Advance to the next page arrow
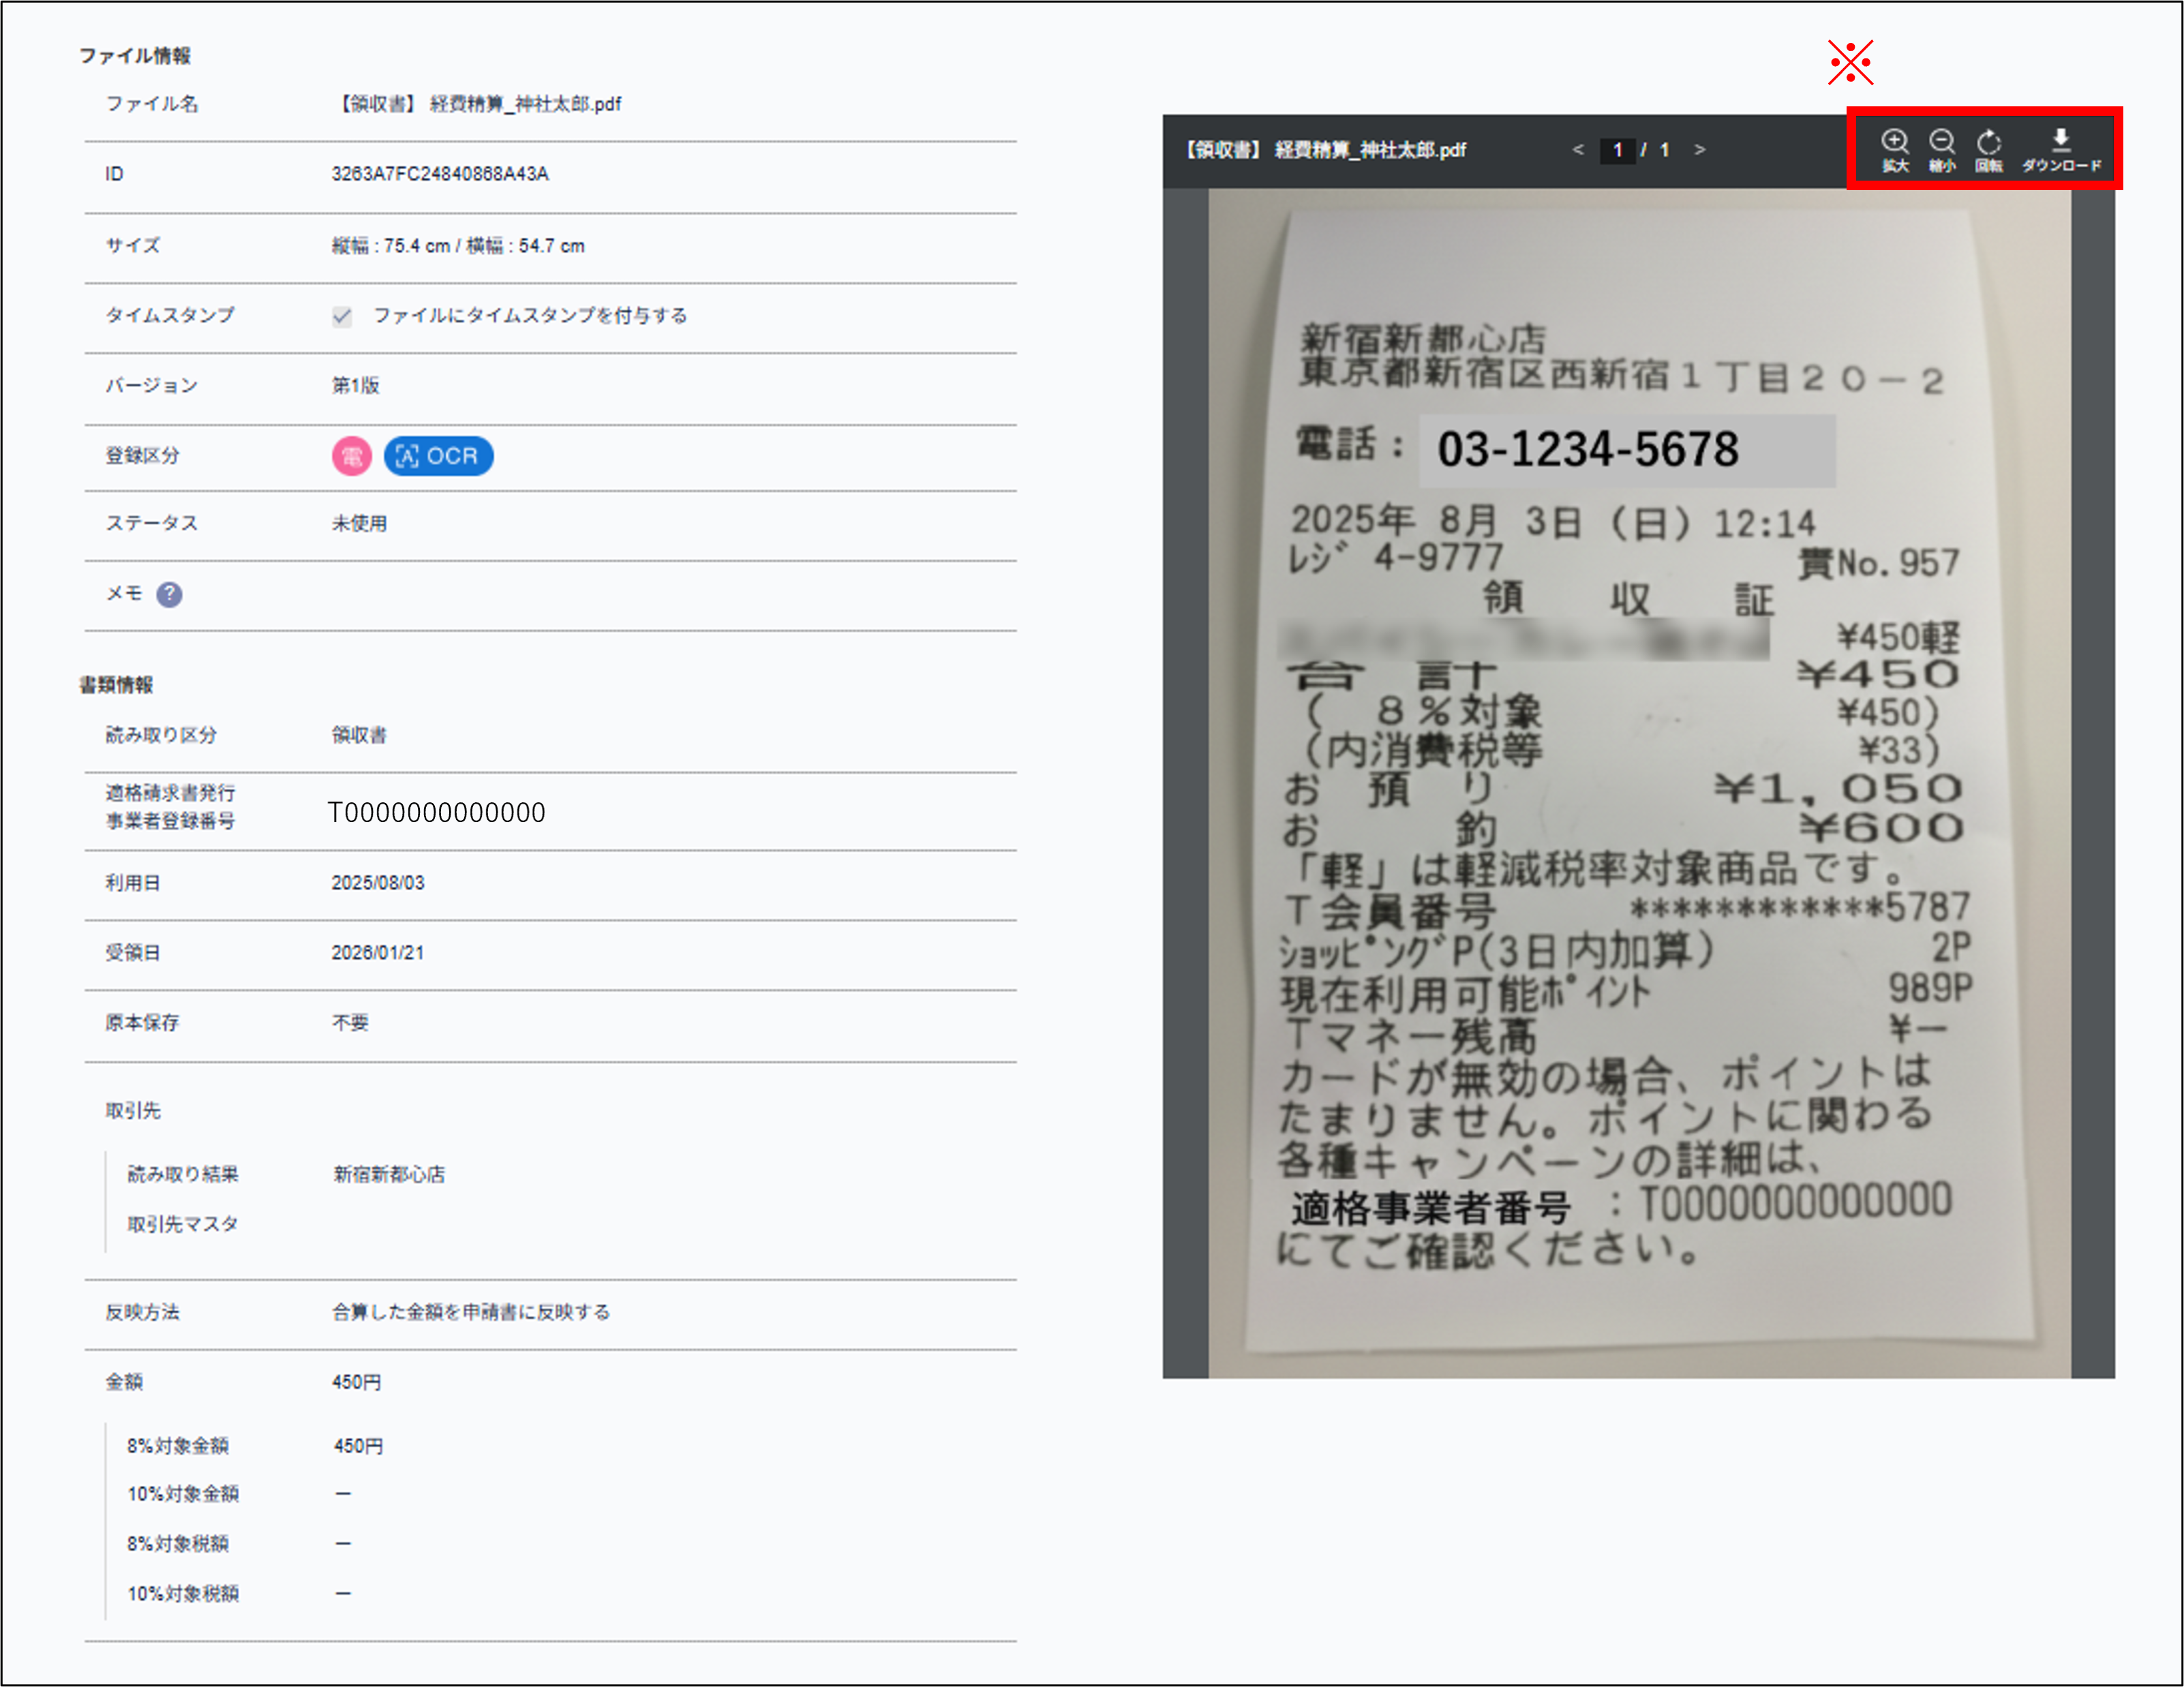 point(1700,150)
